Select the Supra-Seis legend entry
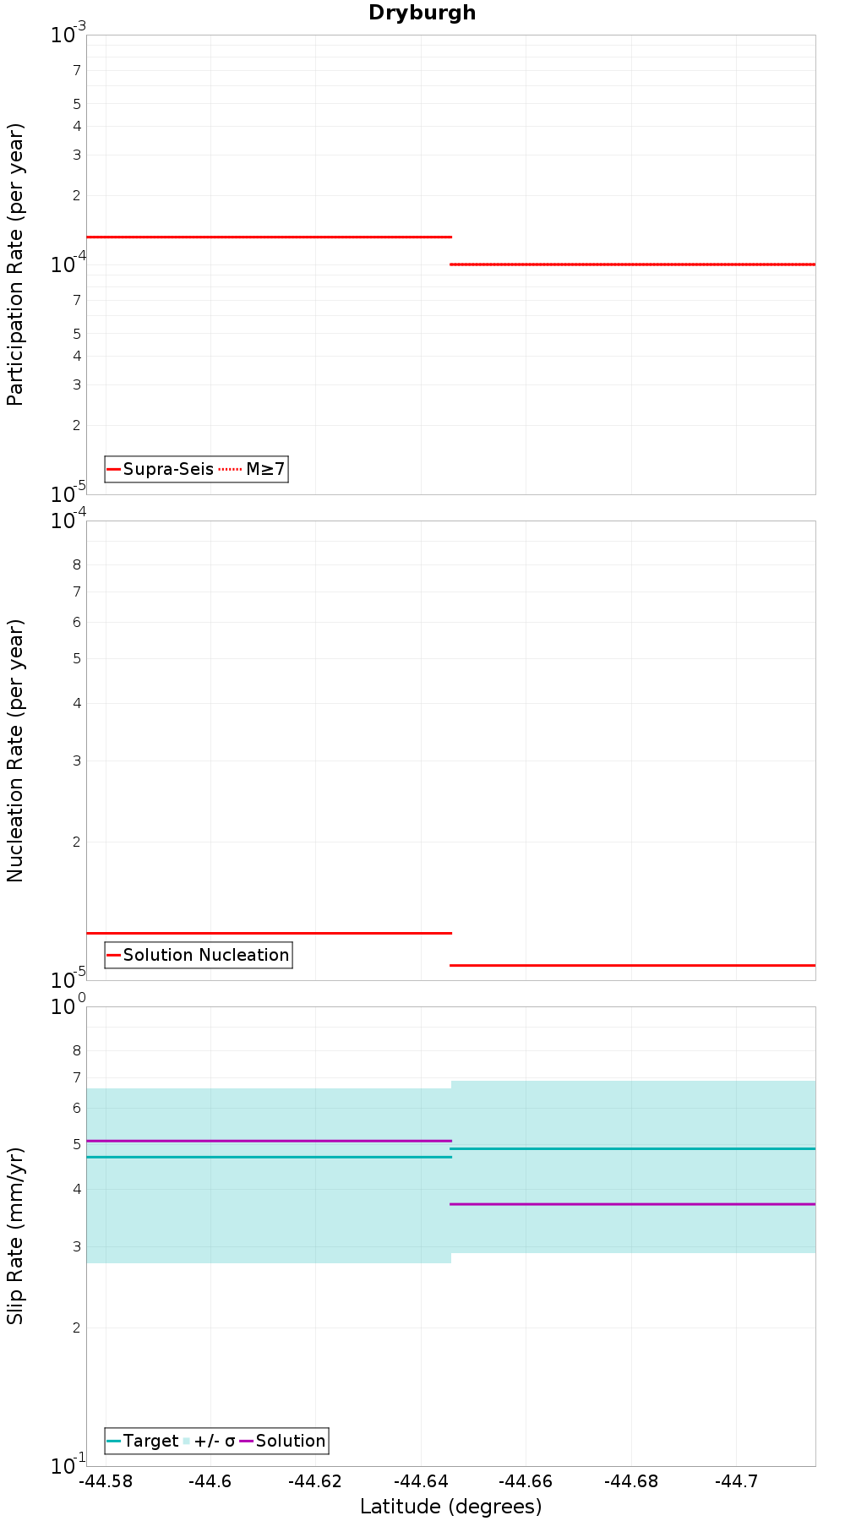 click(x=161, y=469)
